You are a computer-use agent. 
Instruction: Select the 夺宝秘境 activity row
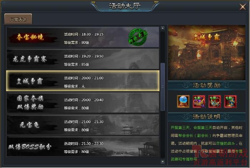tap(83, 37)
